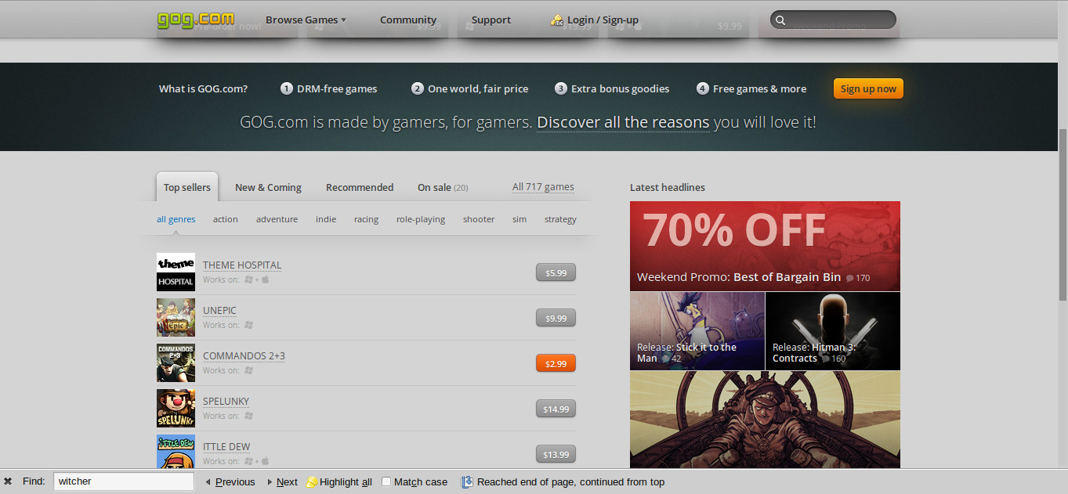Open THEME HOSPITAL title link
This screenshot has width=1068, height=494.
(x=242, y=265)
